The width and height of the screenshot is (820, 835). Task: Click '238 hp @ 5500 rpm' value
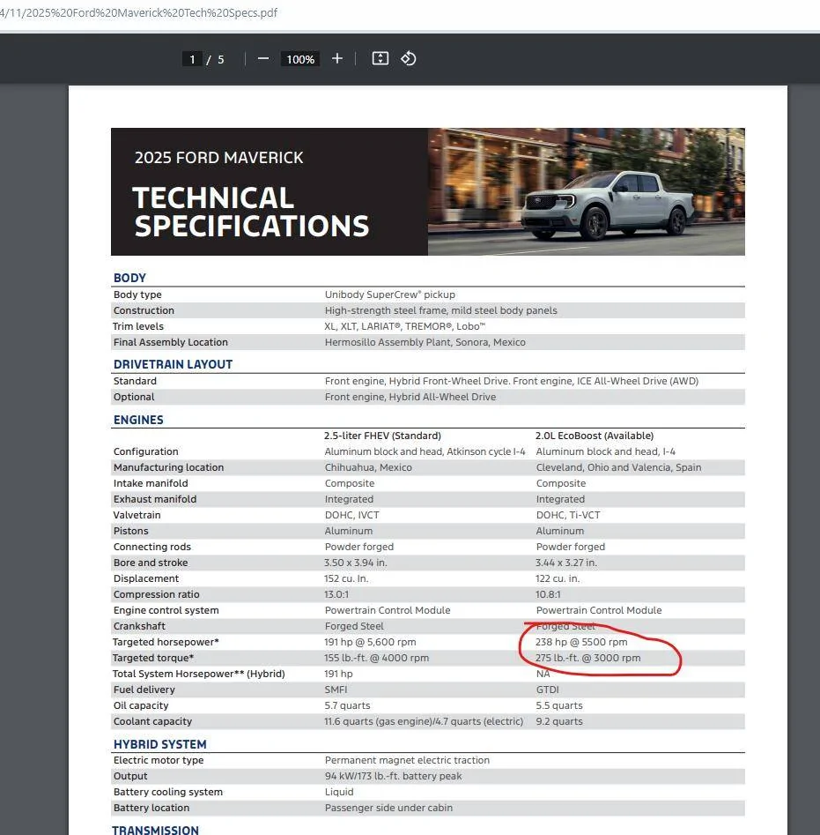coord(581,642)
